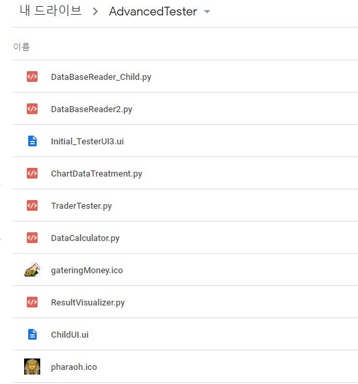The height and width of the screenshot is (384, 358).
Task: Click the code icon beside TraderTester.py
Action: pos(32,205)
